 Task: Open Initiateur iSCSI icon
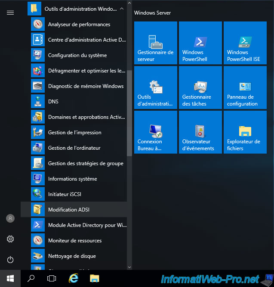[x=38, y=194]
